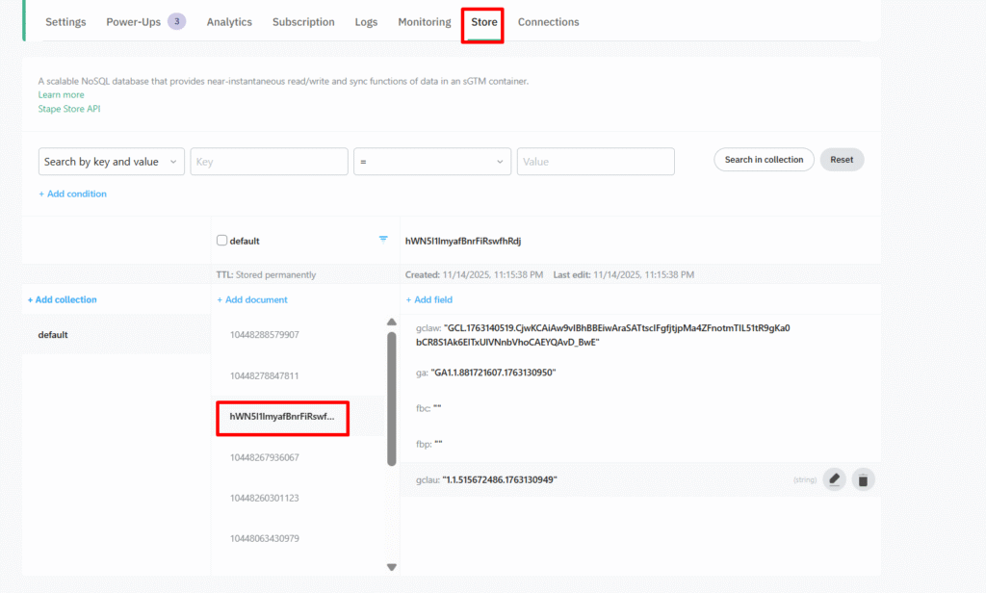
Task: Open Power-Ups tab with badge 3
Action: pos(145,22)
